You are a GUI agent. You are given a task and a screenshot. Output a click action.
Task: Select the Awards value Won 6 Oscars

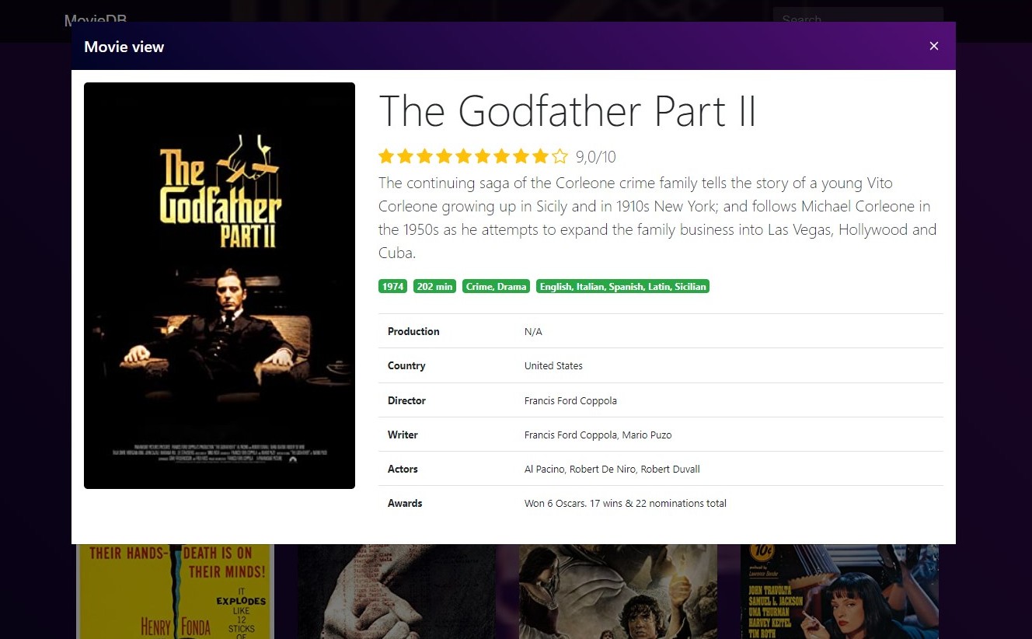point(626,503)
